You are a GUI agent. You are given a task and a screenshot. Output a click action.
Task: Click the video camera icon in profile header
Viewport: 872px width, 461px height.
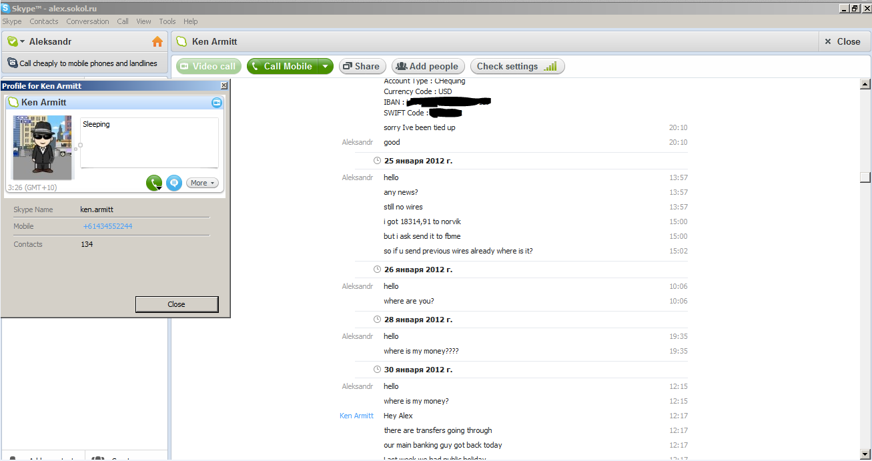[216, 103]
